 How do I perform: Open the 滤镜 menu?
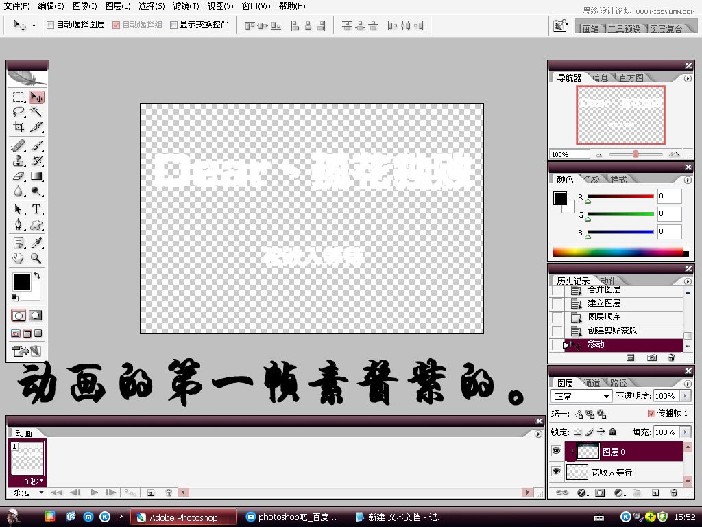point(185,6)
